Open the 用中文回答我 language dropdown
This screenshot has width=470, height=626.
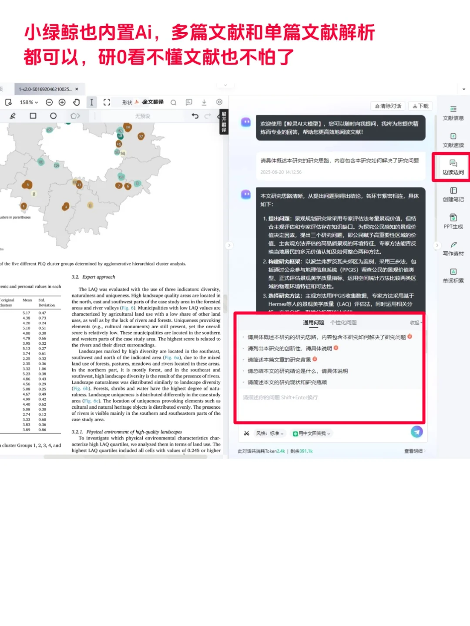312,433
